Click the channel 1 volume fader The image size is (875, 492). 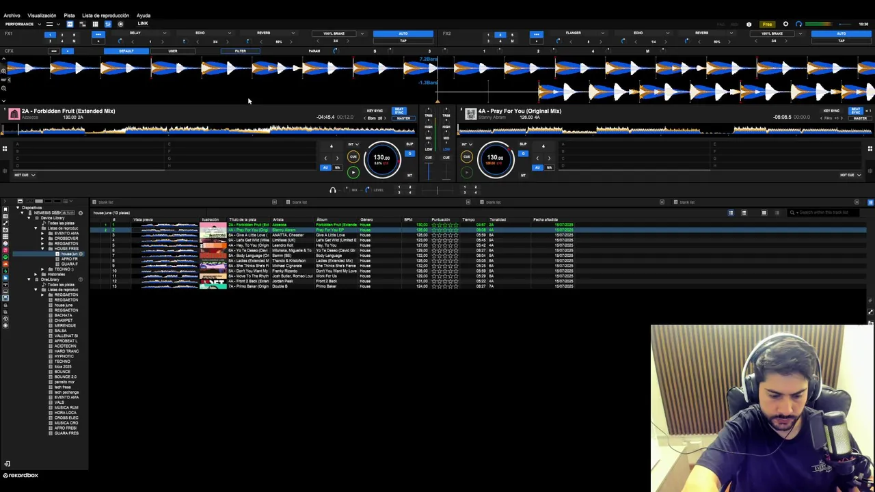click(429, 173)
